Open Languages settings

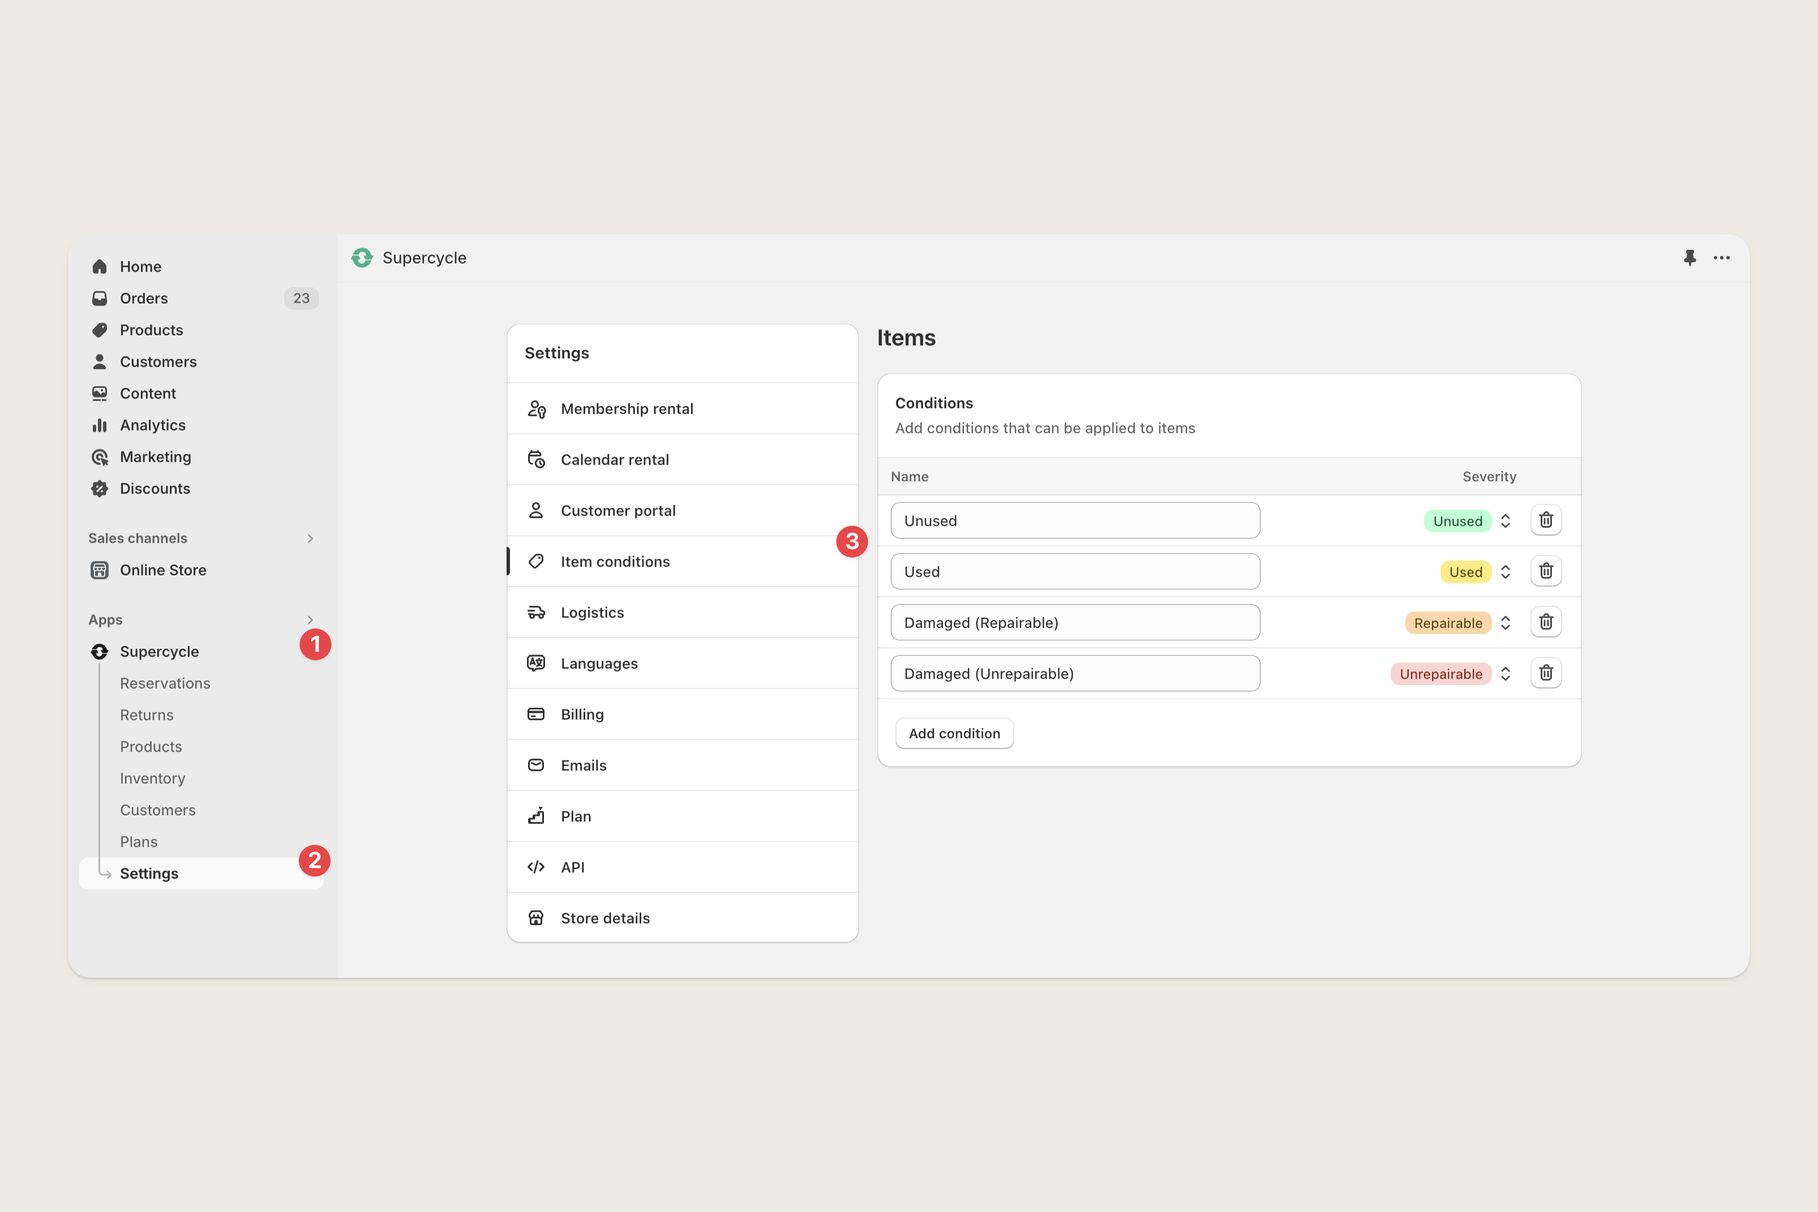click(x=682, y=663)
